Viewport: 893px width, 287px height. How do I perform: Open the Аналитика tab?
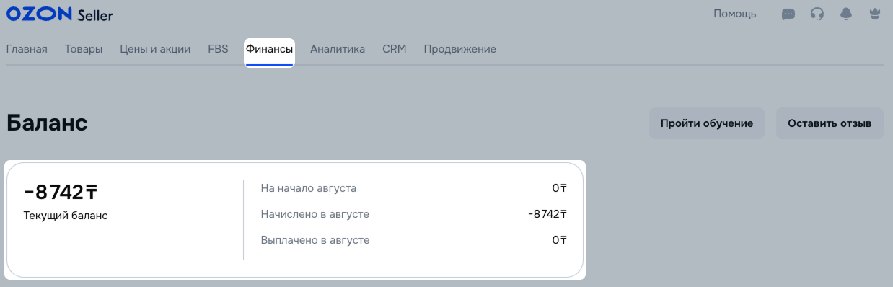[x=338, y=49]
